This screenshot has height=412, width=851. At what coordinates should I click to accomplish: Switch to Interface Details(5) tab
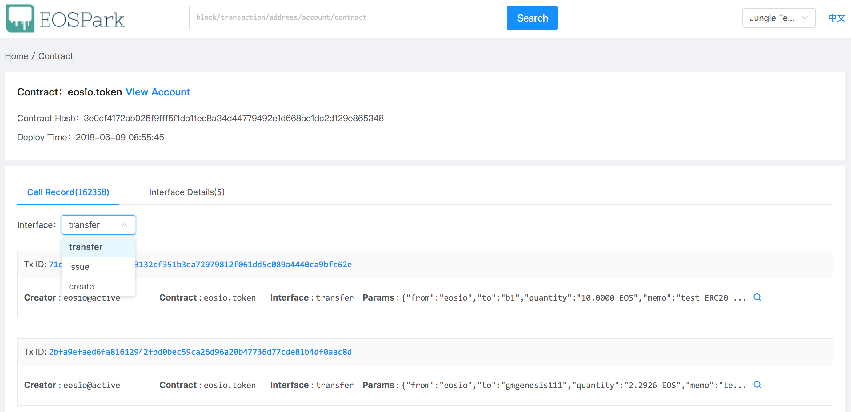pyautogui.click(x=187, y=192)
